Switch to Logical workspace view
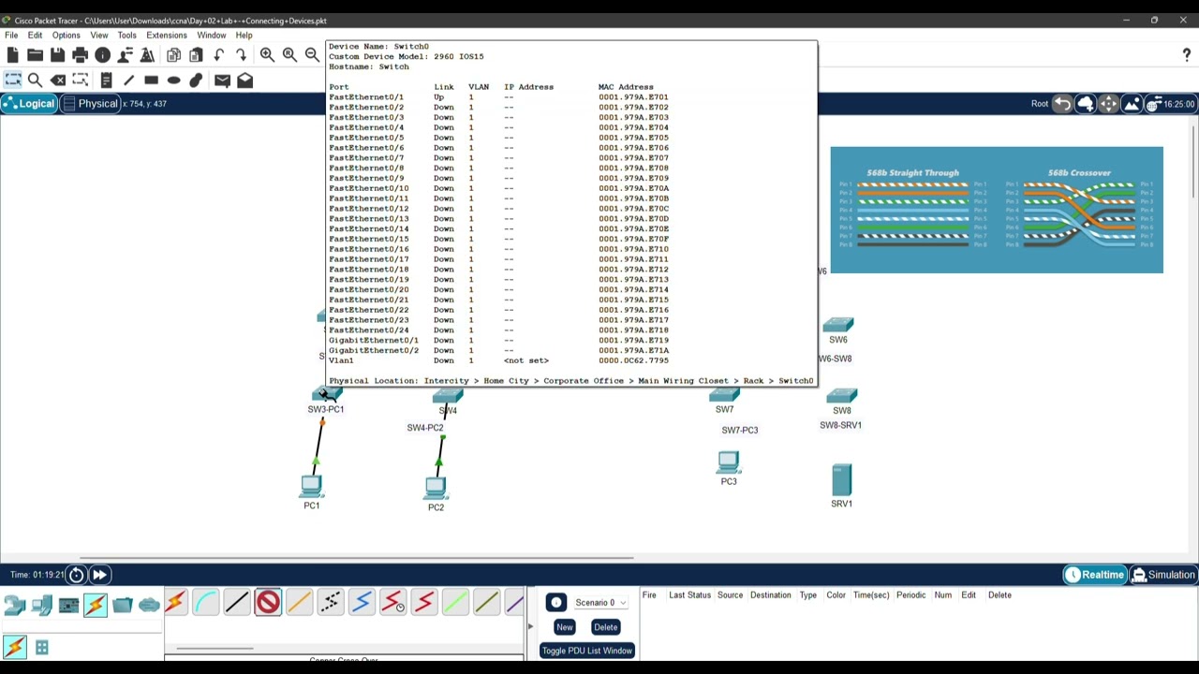1199x674 pixels. click(x=29, y=103)
